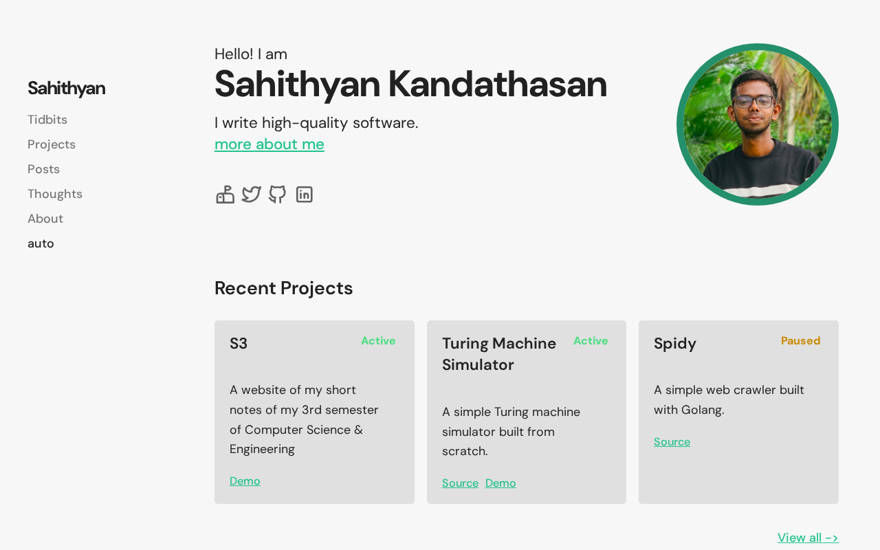Screen dimensions: 880x550
Task: Go to Tidbits in the sidebar
Action: (x=47, y=120)
